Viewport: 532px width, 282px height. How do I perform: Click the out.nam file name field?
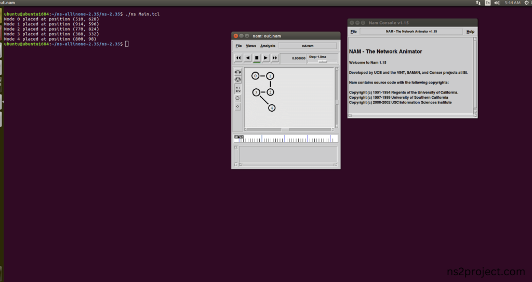[308, 46]
